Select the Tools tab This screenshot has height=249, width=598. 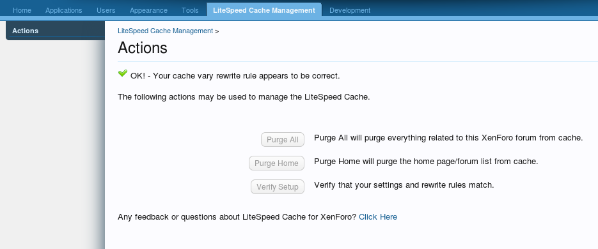(x=190, y=10)
